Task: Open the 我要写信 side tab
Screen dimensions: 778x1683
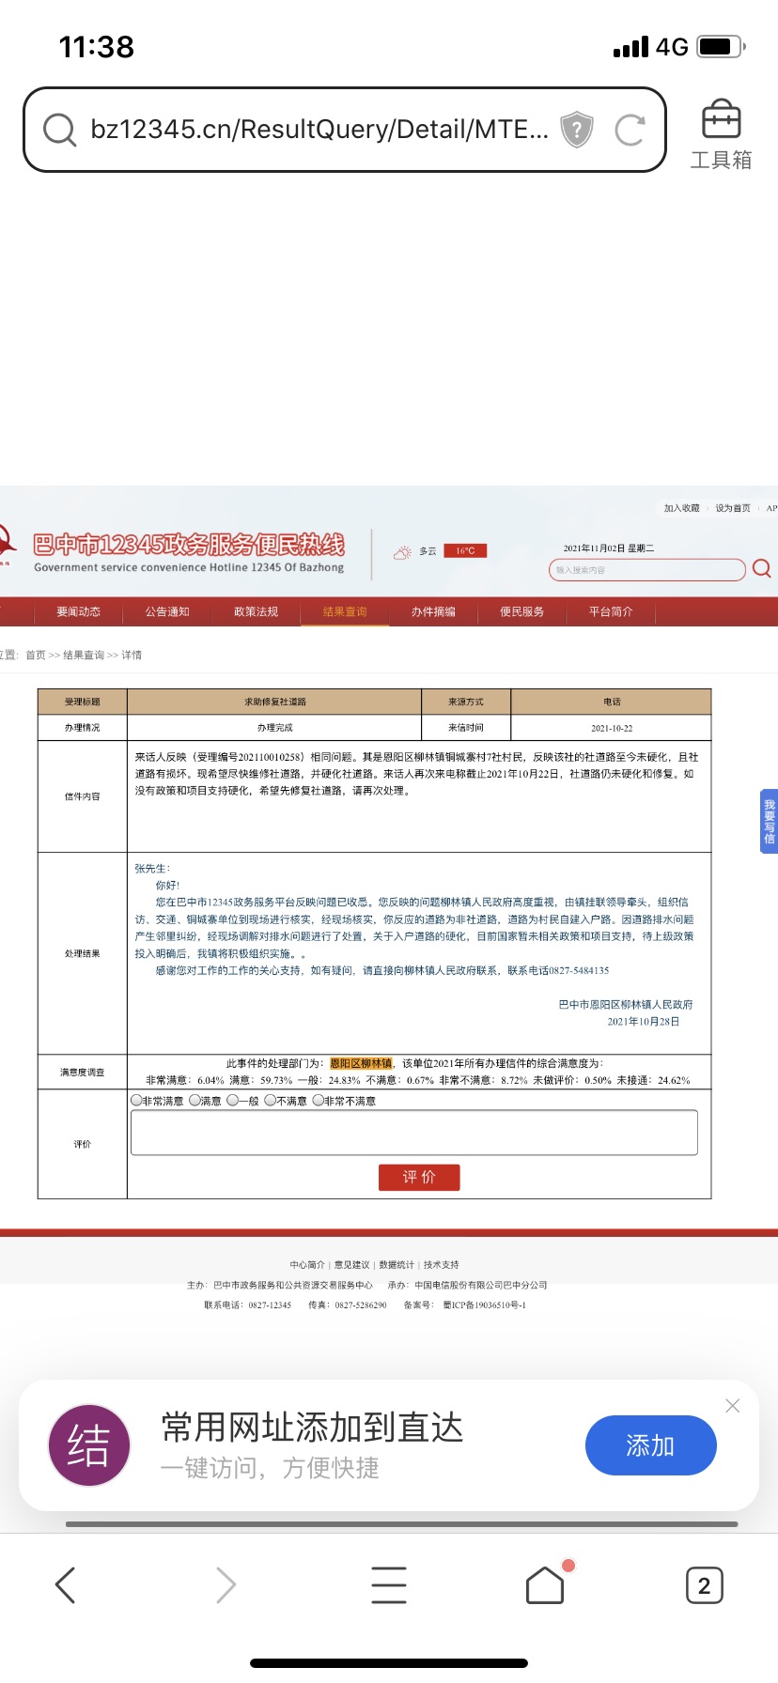Action: coord(769,821)
